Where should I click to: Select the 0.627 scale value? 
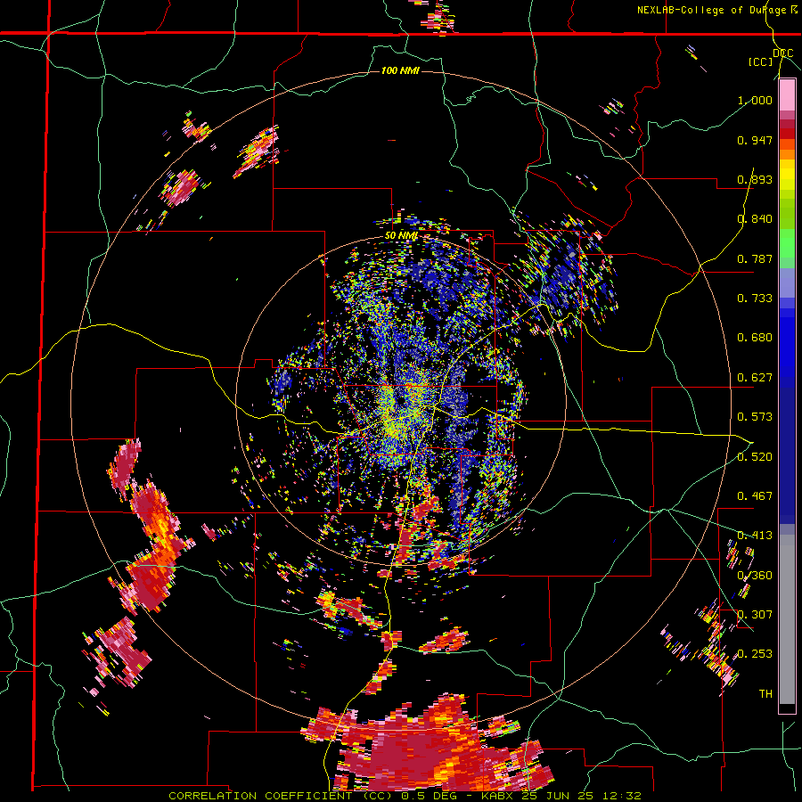tap(755, 378)
